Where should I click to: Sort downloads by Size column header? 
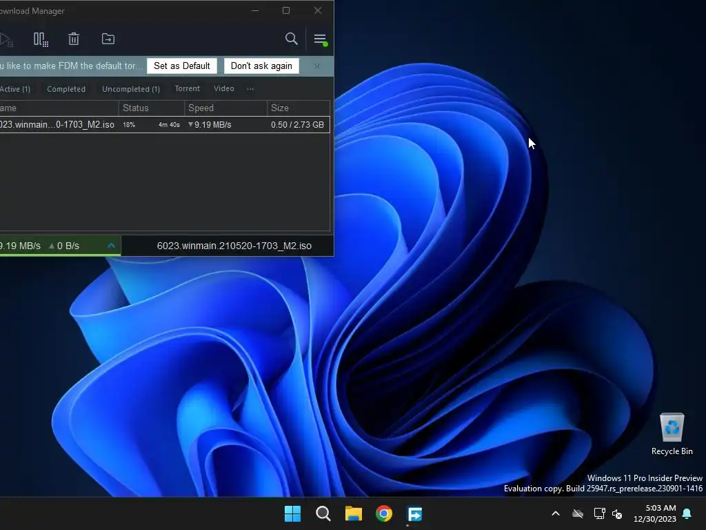pos(299,108)
